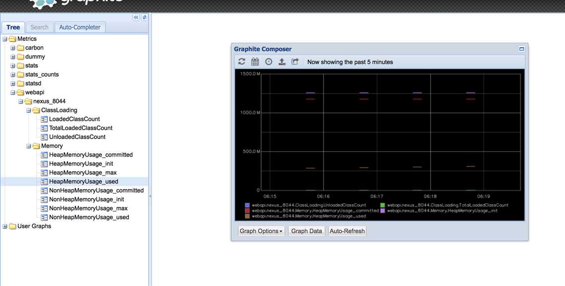The image size is (565, 286).
Task: Click blue UnloadedClassCount legend swatch
Action: point(247,205)
